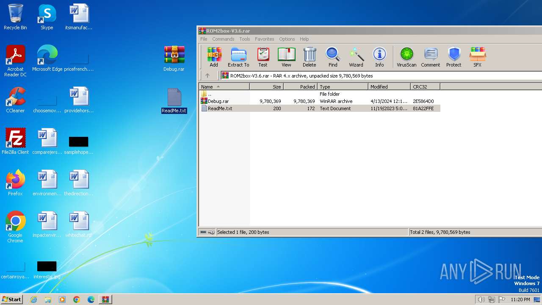Open Acrobat Reader DC shortcut
This screenshot has height=305, width=542.
pyautogui.click(x=15, y=61)
